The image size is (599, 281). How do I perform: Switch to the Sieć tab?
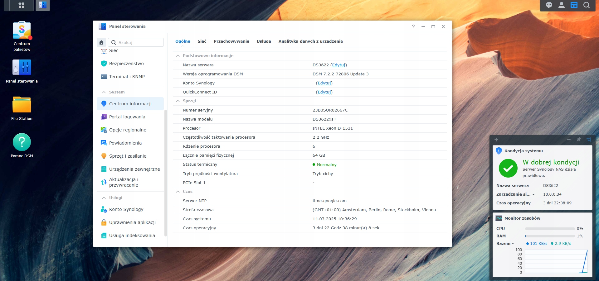[202, 41]
